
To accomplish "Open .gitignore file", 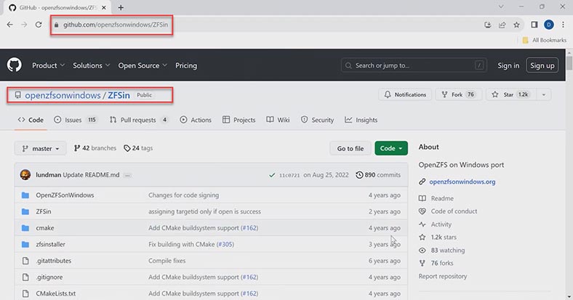I will coord(49,277).
